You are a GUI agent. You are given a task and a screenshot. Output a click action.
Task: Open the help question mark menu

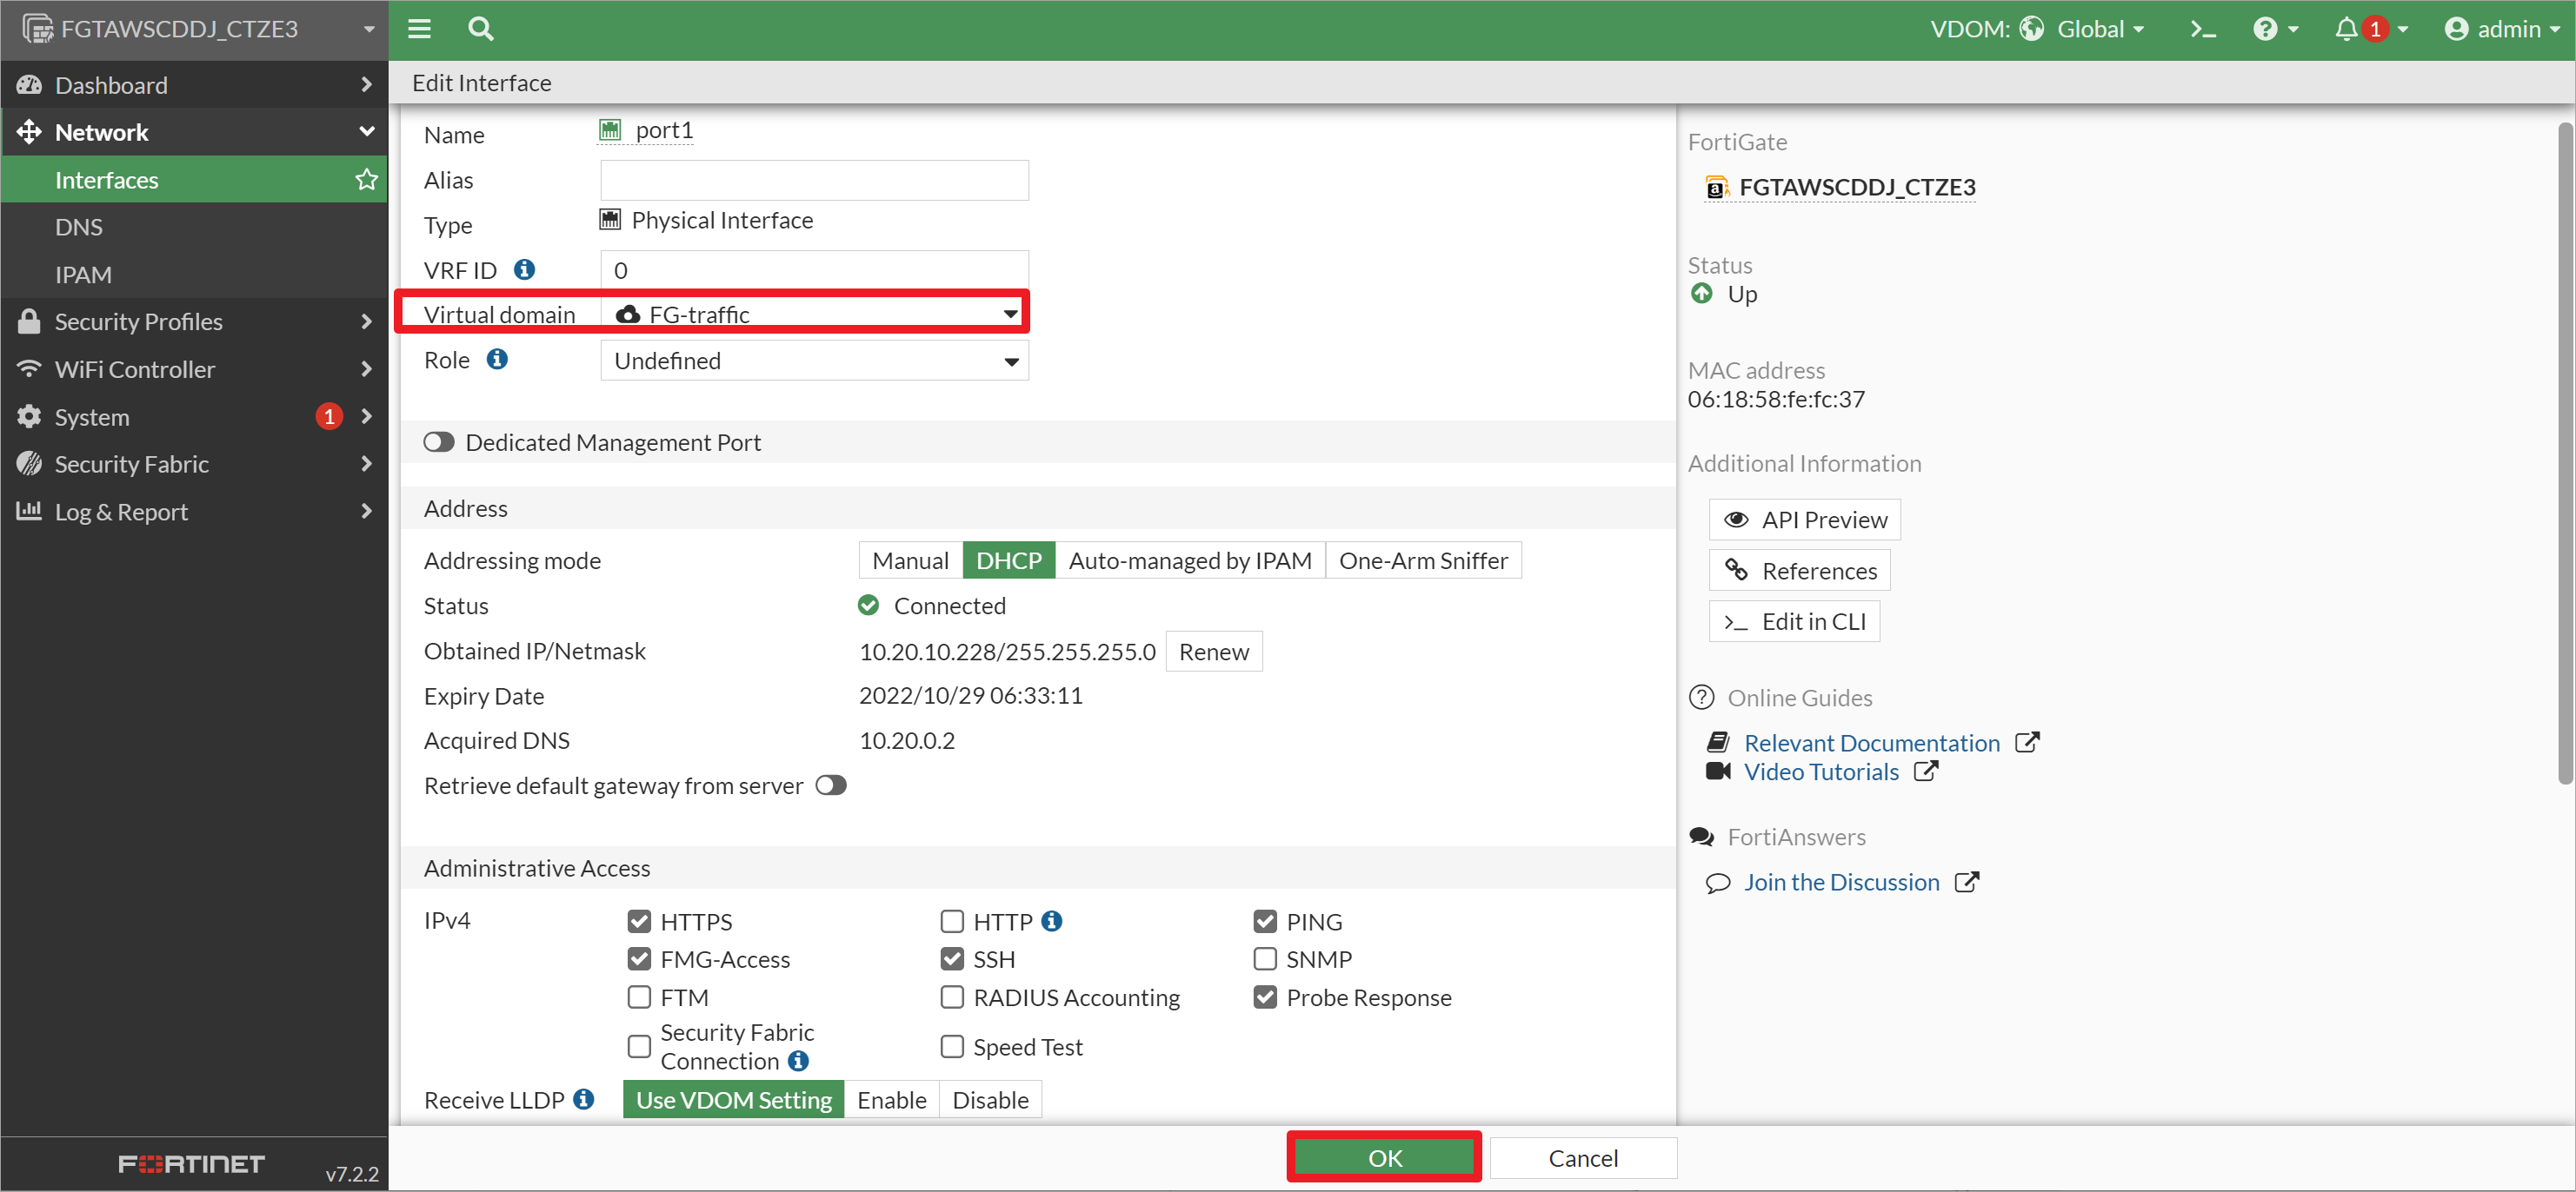coord(2275,29)
